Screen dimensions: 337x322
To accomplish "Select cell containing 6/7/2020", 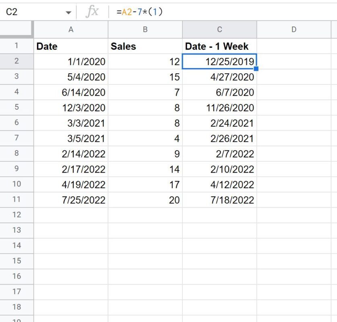I will tap(219, 92).
